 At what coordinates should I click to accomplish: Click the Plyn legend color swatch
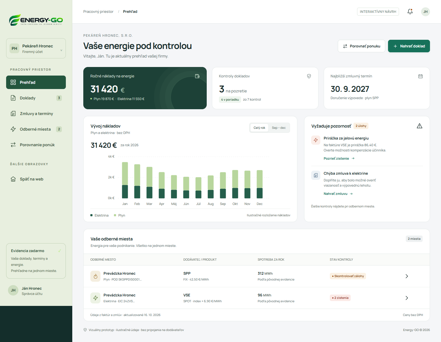(x=115, y=215)
